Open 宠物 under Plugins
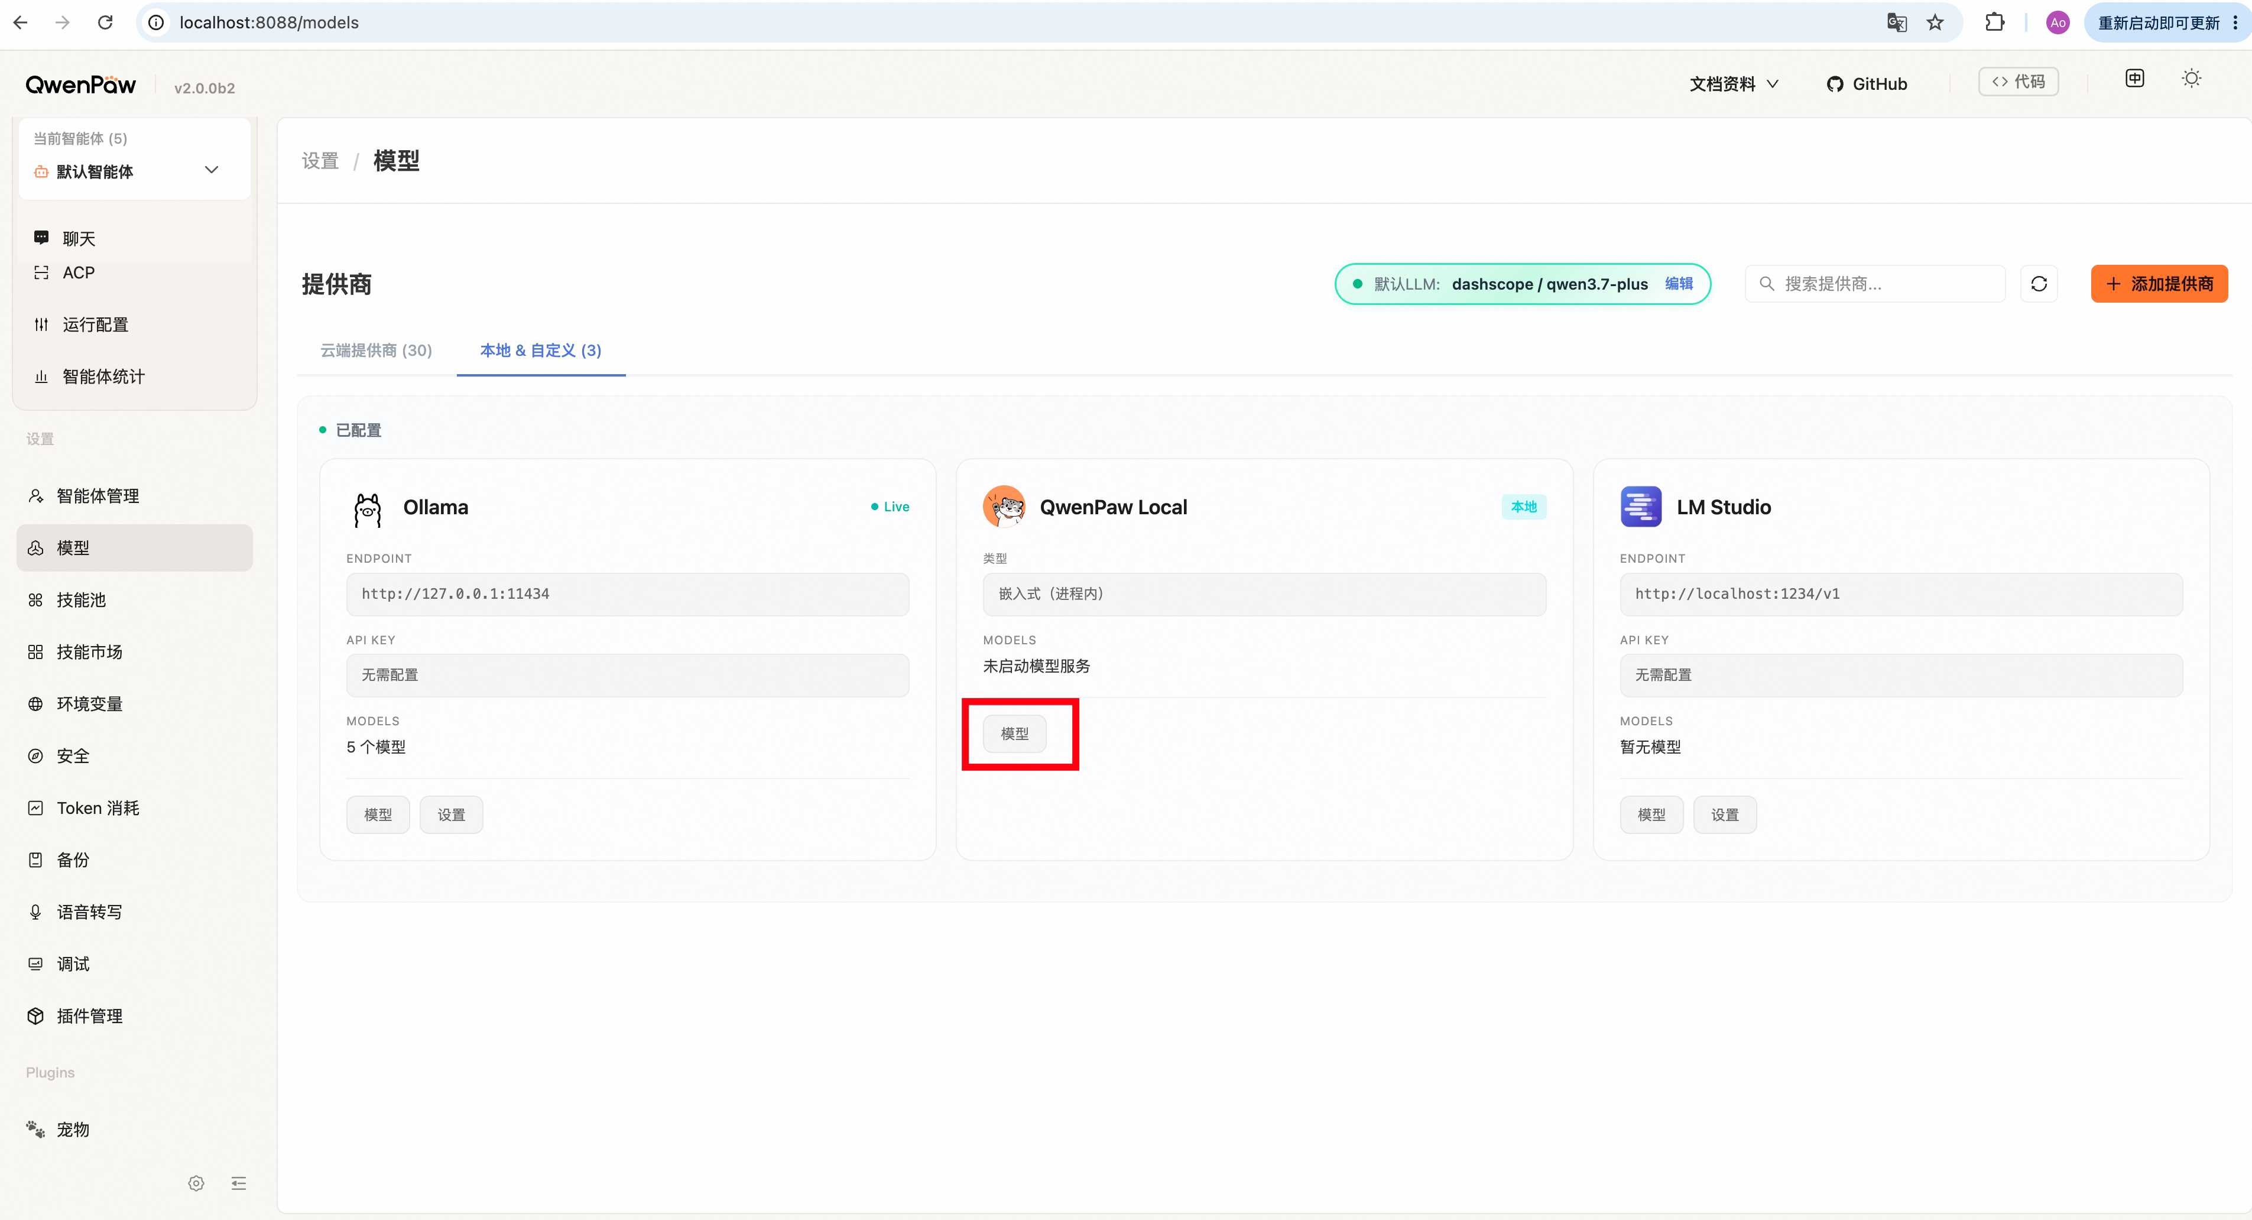The image size is (2252, 1220). 135,1130
